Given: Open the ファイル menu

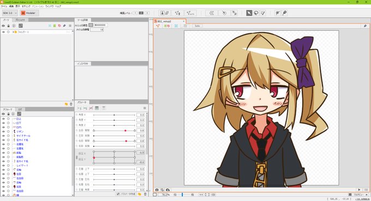Looking at the screenshot, I should click(x=4, y=7).
